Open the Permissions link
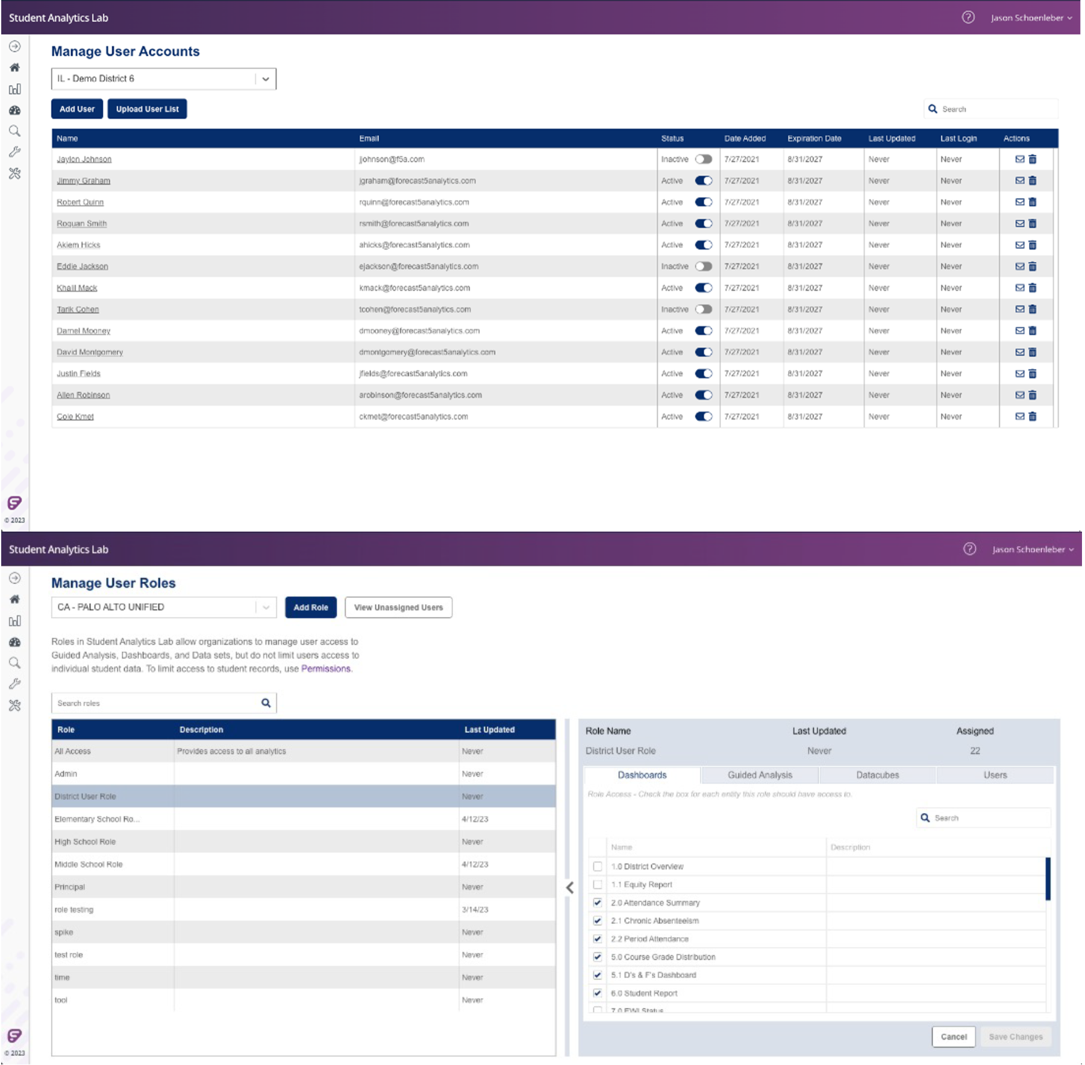Image resolution: width=1085 pixels, height=1065 pixels. pyautogui.click(x=325, y=668)
